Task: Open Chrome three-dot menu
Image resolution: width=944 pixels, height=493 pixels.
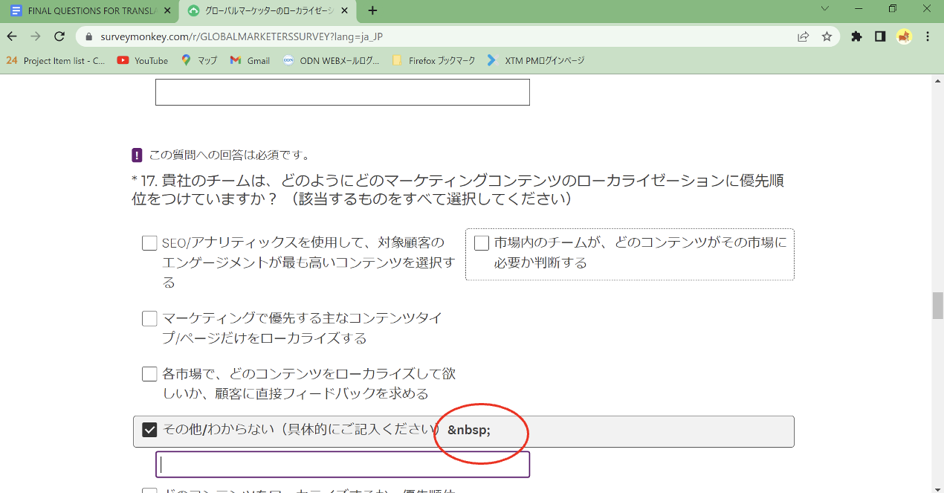Action: tap(928, 36)
